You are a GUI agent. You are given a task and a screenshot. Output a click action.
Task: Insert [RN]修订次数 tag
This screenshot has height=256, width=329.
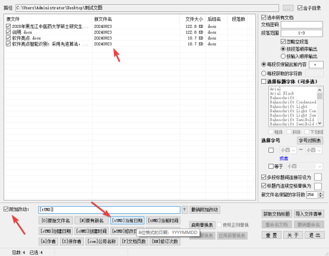click(x=165, y=241)
